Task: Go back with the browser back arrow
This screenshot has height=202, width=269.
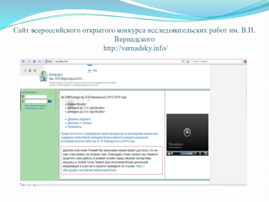Action: (x=24, y=61)
